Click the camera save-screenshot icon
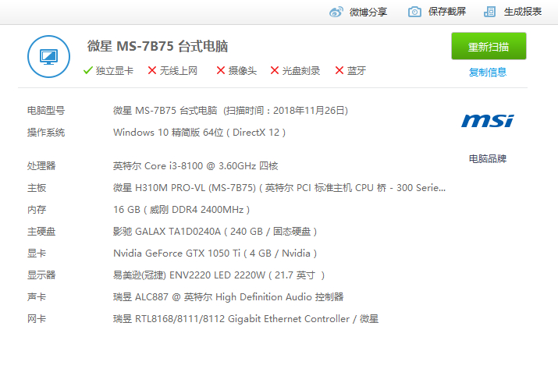 click(x=414, y=12)
